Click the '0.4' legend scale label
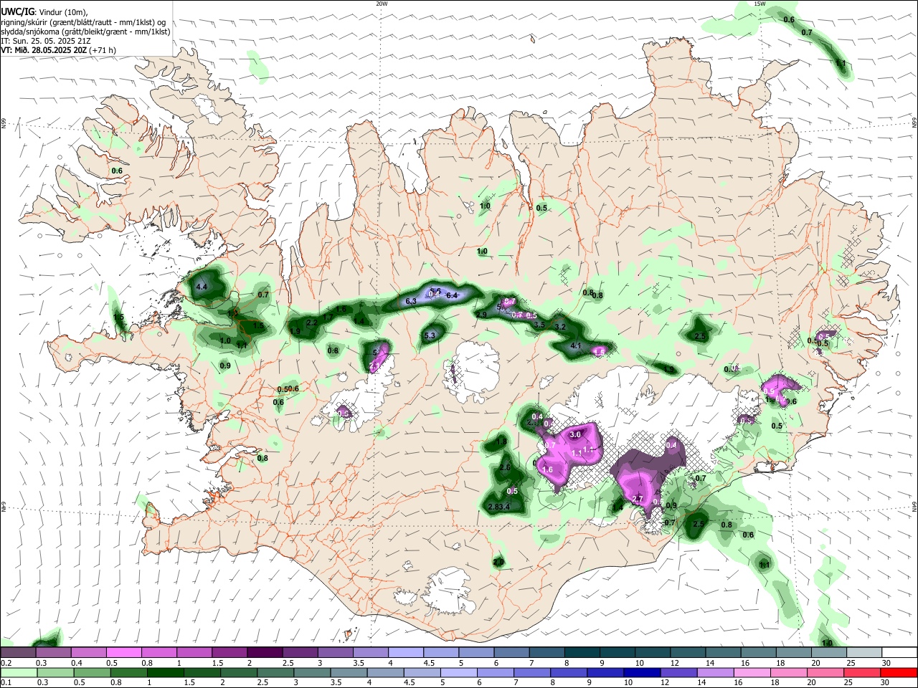The height and width of the screenshot is (688, 918). (76, 663)
